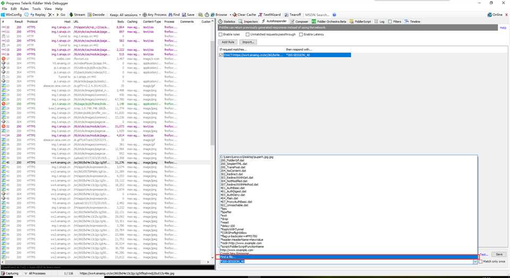Open WinConfig from the toolbar
Viewport: 510px width, 278px height.
(x=11, y=15)
